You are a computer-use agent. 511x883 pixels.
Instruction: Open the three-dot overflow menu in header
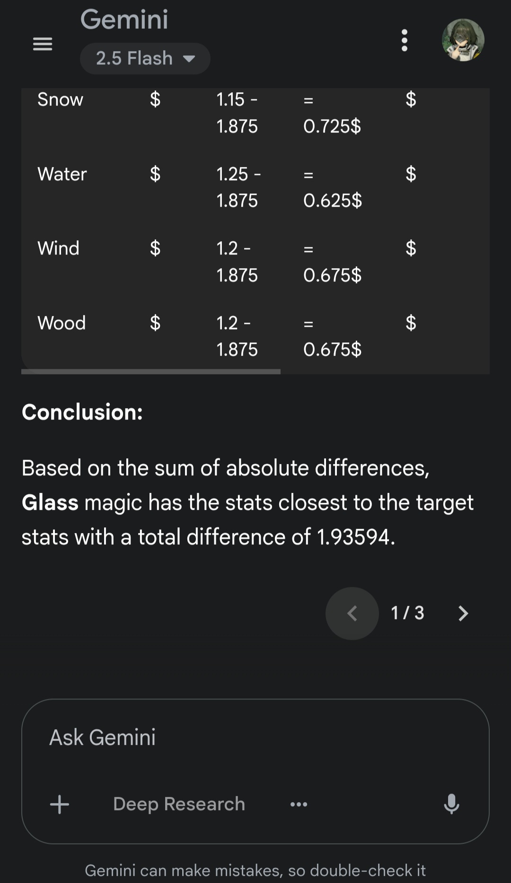(404, 40)
